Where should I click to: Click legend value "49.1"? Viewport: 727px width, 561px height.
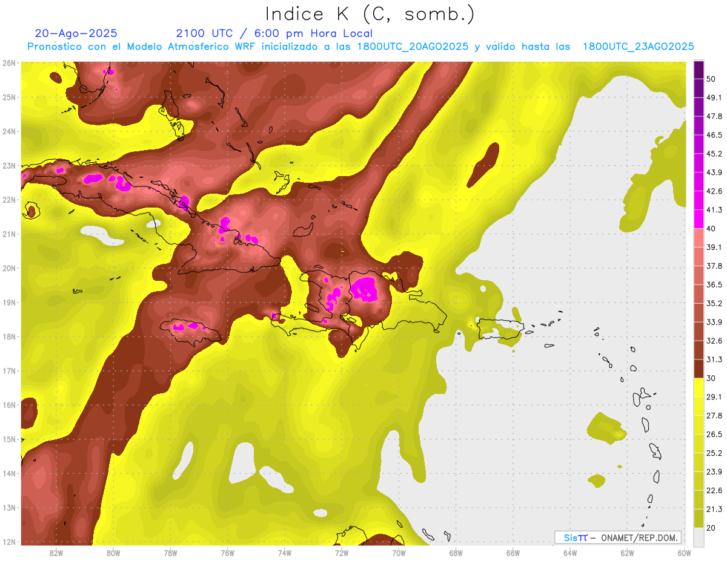coord(714,97)
